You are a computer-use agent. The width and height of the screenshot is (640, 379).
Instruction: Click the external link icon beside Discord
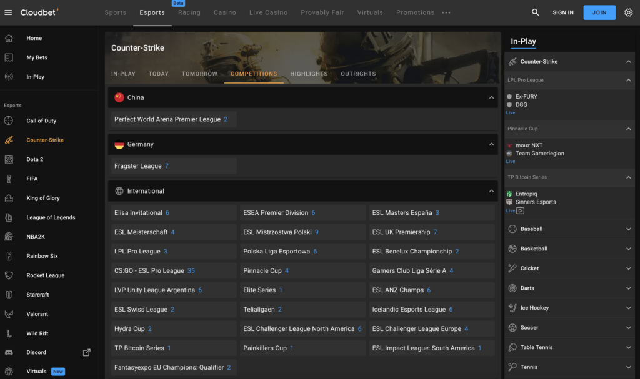(x=86, y=352)
